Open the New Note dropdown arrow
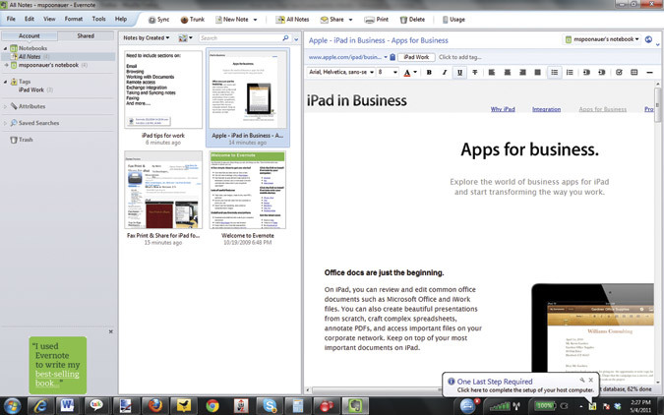The height and width of the screenshot is (415, 664). click(x=255, y=20)
